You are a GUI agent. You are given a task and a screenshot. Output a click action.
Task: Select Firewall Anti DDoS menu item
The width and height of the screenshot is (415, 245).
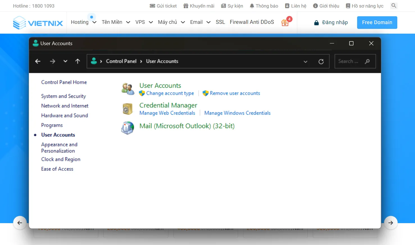pyautogui.click(x=252, y=22)
